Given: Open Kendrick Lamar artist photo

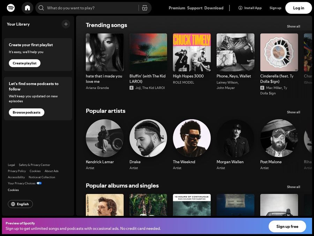Looking at the screenshot, I should 105,138.
